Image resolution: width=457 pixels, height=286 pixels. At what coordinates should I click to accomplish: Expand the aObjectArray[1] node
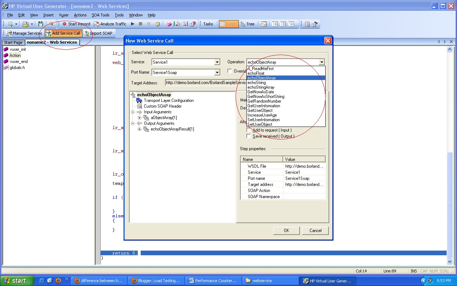click(x=140, y=118)
